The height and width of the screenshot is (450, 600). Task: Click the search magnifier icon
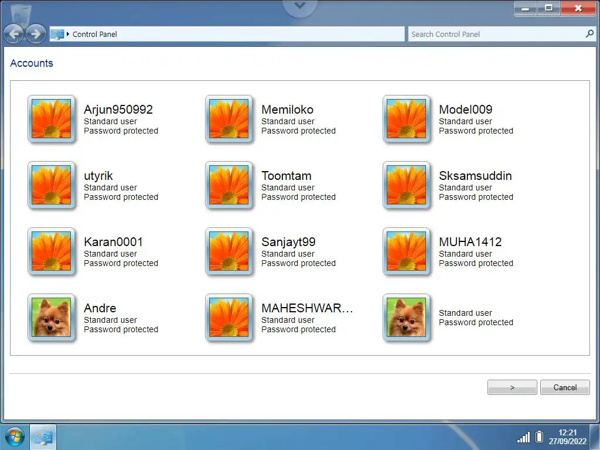pos(589,33)
